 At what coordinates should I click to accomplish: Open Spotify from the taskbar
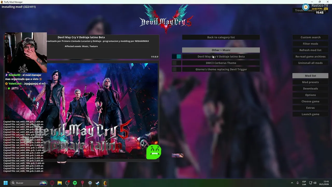coord(75,183)
